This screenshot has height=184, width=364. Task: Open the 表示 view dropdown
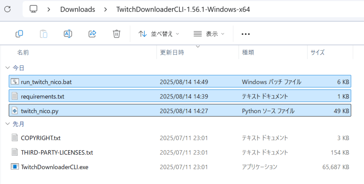tap(209, 34)
